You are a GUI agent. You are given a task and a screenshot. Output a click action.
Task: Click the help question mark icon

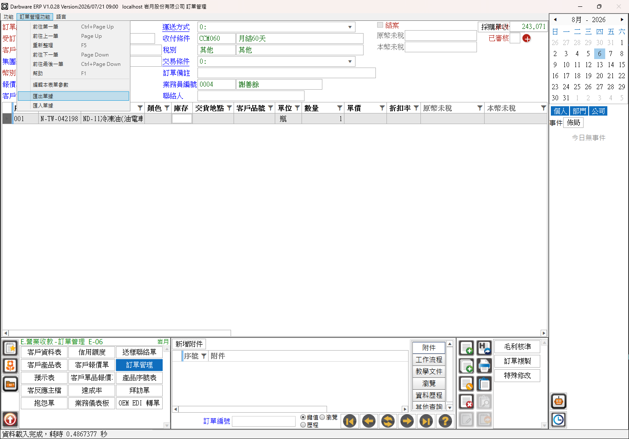(445, 421)
